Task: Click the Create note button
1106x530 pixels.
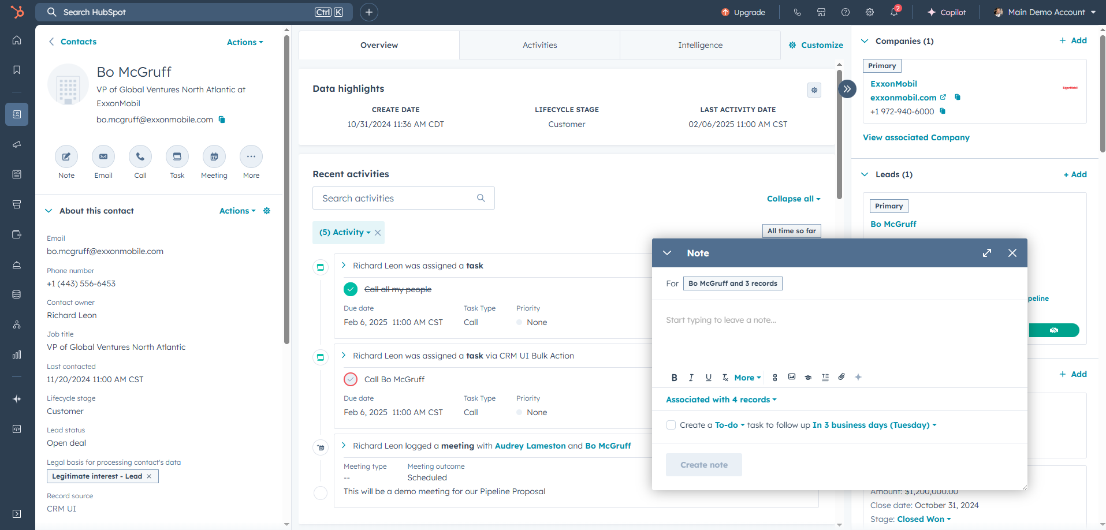Action: point(704,465)
